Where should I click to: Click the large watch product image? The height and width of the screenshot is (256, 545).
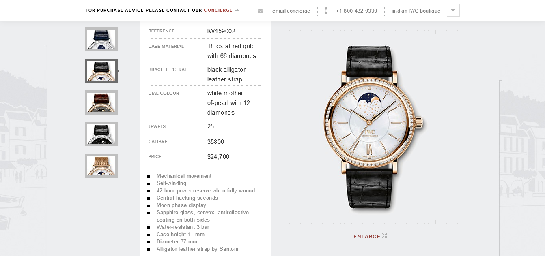[374, 128]
